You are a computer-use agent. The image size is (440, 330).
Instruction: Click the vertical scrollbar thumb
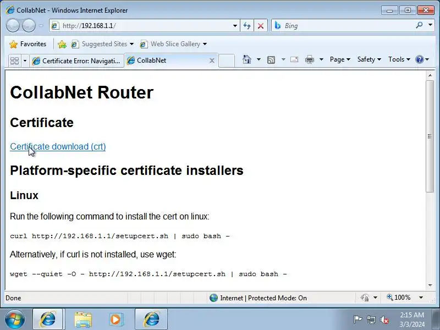[430, 136]
